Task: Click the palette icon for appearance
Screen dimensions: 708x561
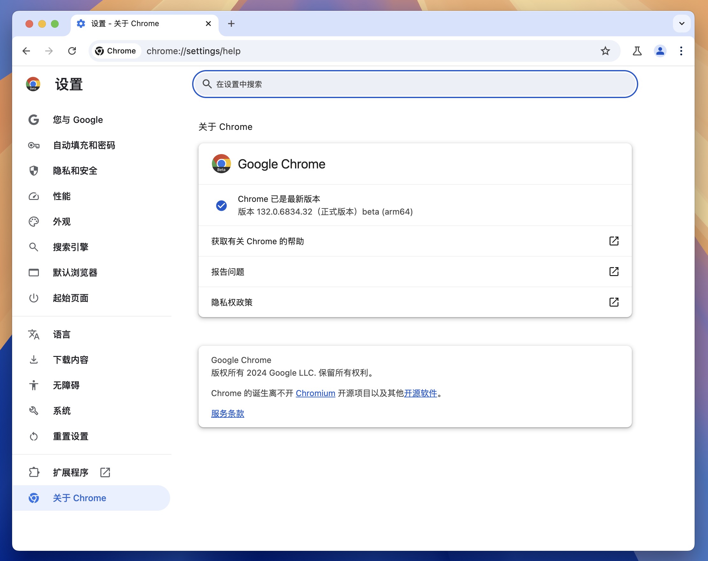Action: click(x=33, y=222)
